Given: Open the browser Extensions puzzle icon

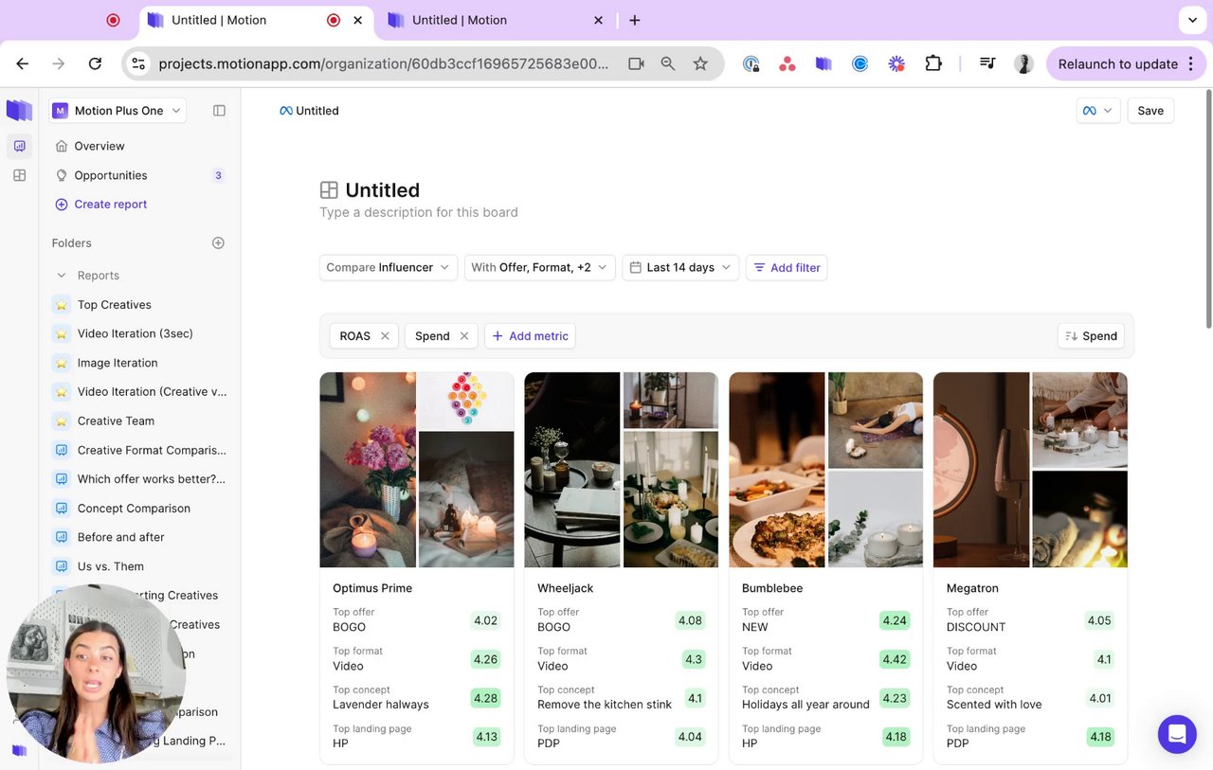Looking at the screenshot, I should tap(933, 63).
